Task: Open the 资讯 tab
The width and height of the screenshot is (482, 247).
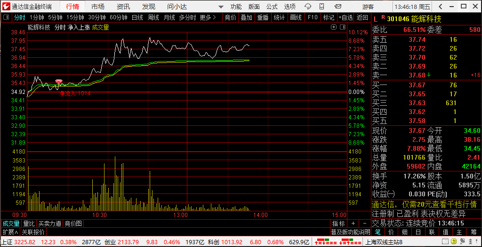Action: pos(123,7)
